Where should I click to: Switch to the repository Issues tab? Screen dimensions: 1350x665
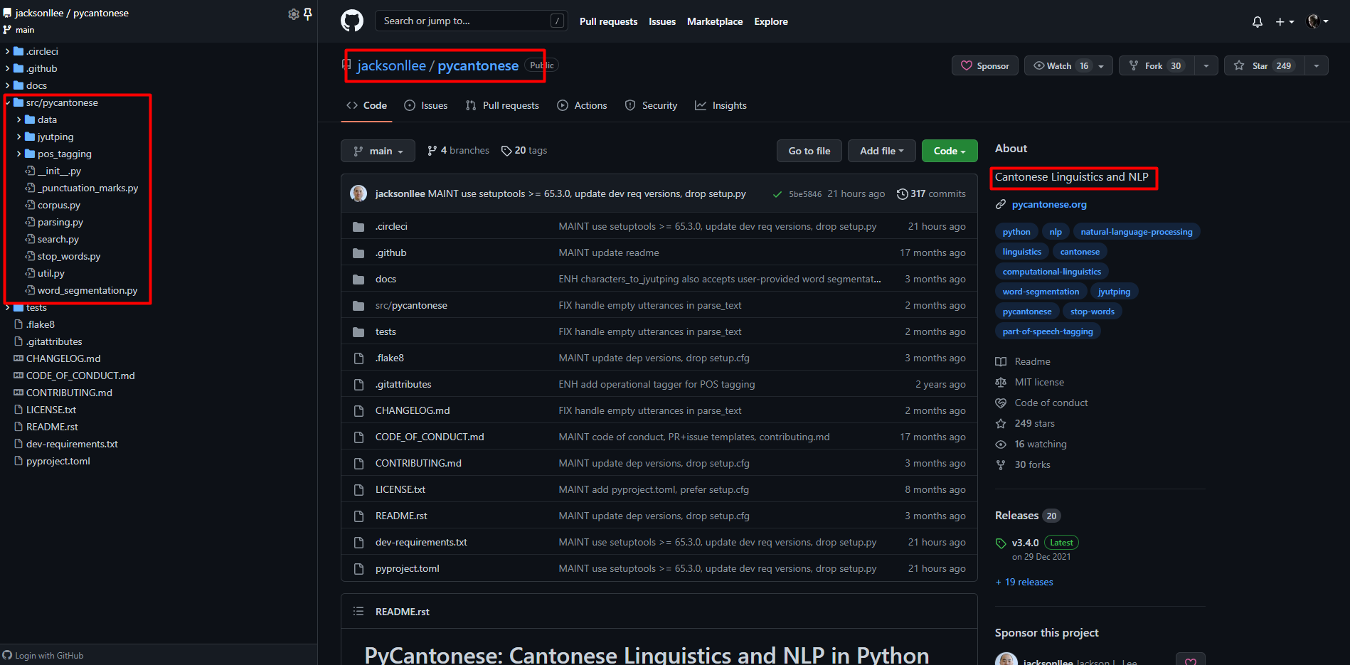[x=426, y=105]
